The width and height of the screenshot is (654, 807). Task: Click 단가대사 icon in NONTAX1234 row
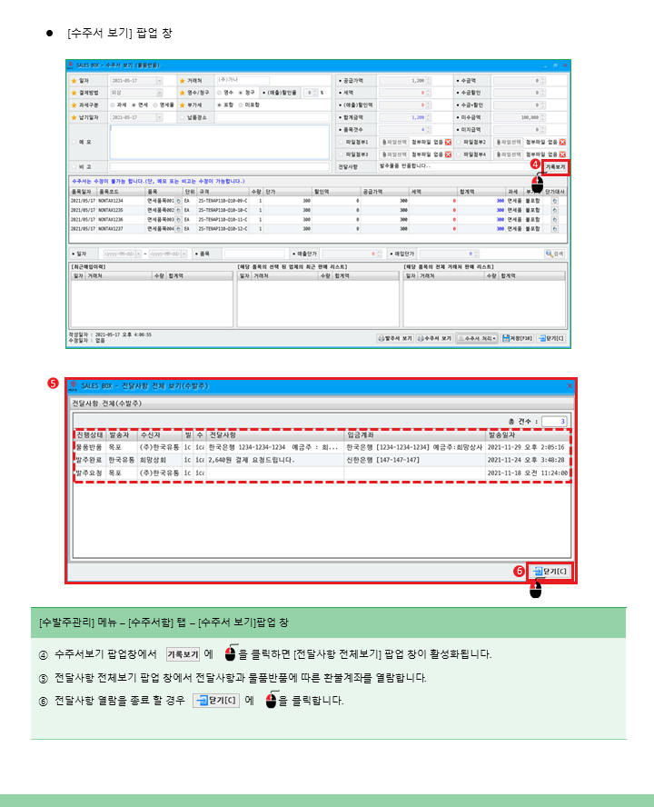pos(555,201)
